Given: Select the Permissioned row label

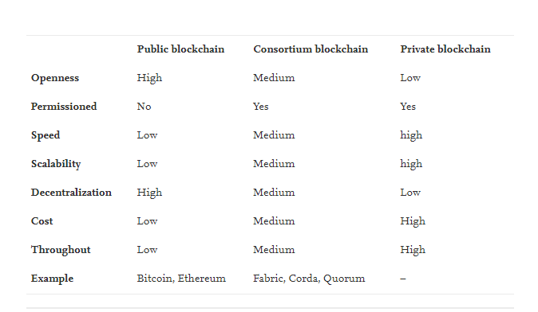Looking at the screenshot, I should [x=64, y=107].
